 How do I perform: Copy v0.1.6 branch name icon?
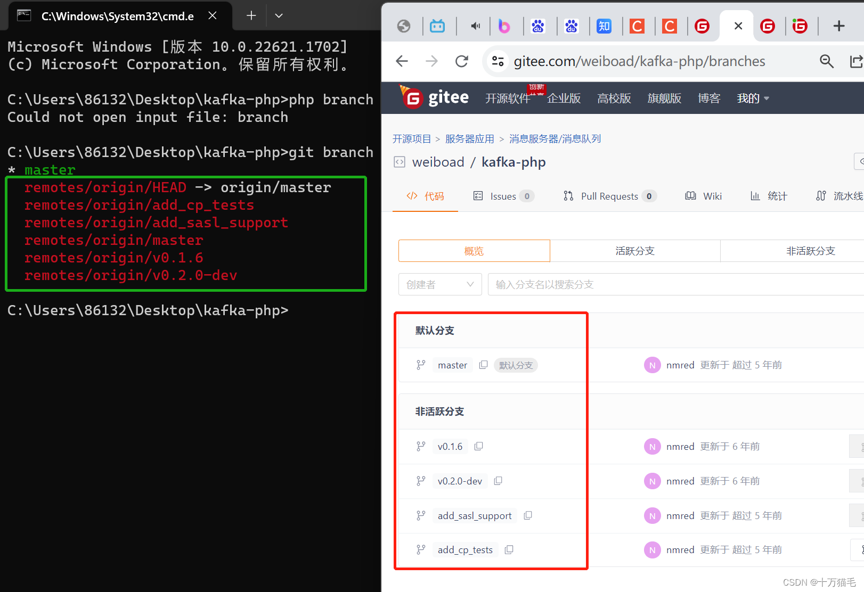(478, 446)
